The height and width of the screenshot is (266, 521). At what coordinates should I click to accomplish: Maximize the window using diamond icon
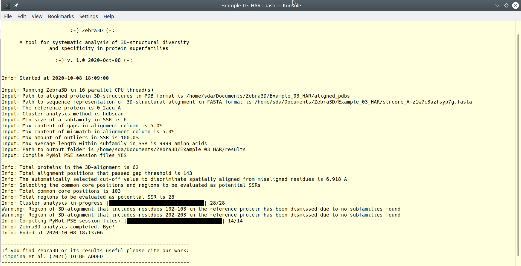pos(506,5)
